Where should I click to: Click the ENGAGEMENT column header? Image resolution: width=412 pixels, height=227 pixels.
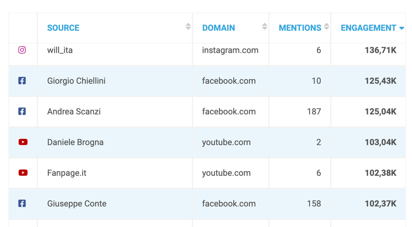pyautogui.click(x=368, y=28)
